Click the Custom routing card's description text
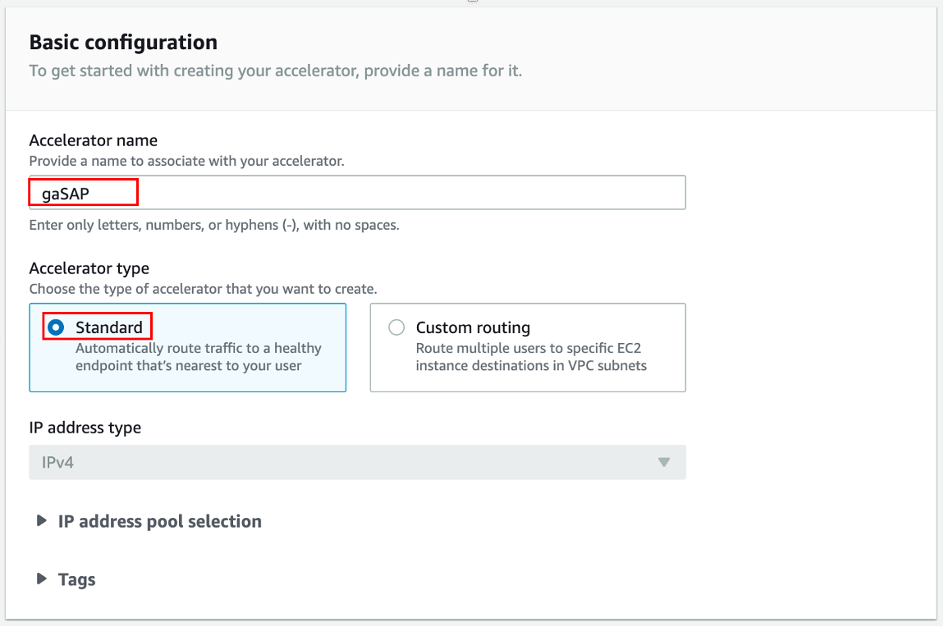 click(x=531, y=357)
